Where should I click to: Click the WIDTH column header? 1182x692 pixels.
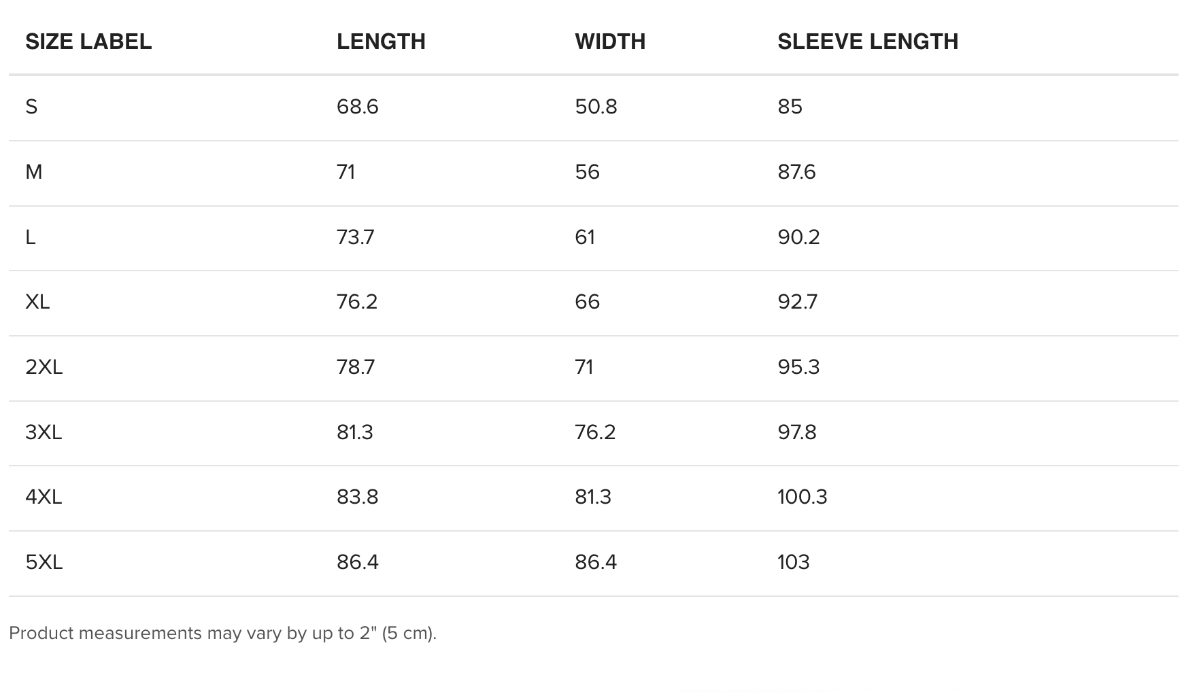610,41
